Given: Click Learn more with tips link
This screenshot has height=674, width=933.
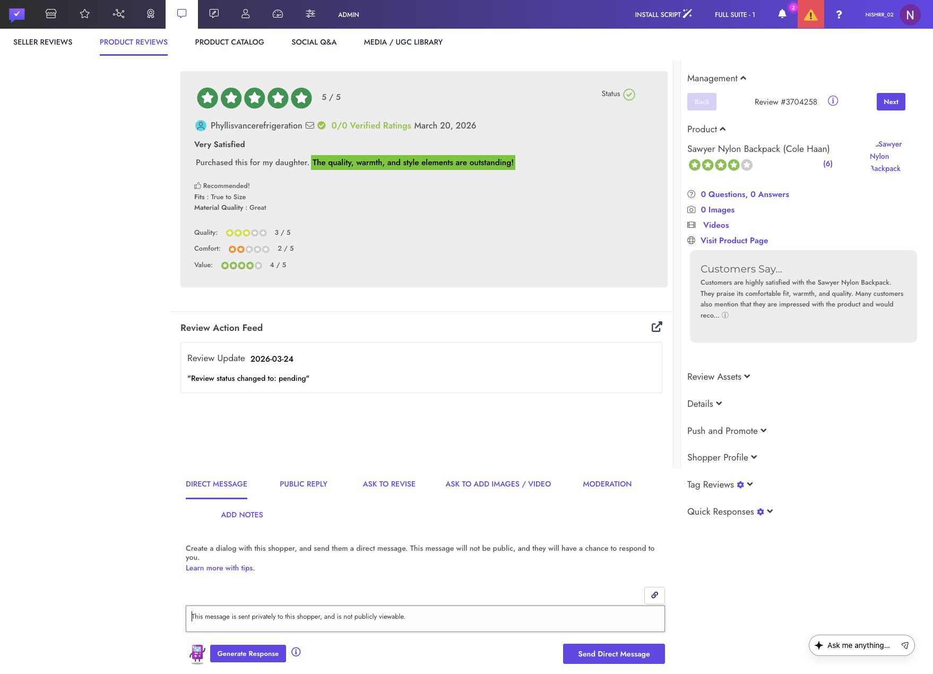Looking at the screenshot, I should (x=220, y=568).
